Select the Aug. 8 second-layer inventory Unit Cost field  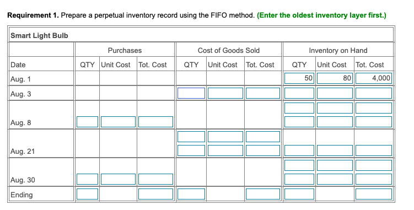(335, 122)
